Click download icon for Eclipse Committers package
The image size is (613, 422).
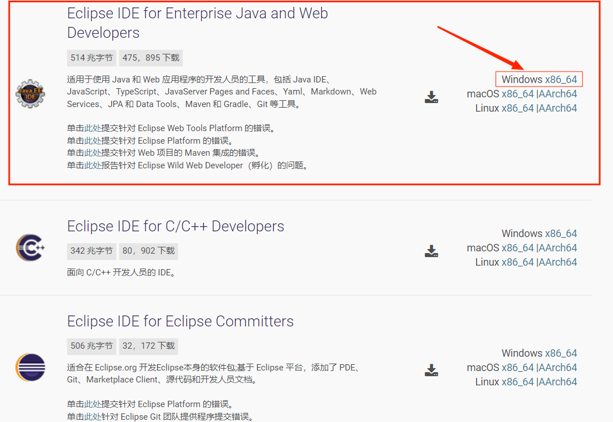(x=431, y=370)
